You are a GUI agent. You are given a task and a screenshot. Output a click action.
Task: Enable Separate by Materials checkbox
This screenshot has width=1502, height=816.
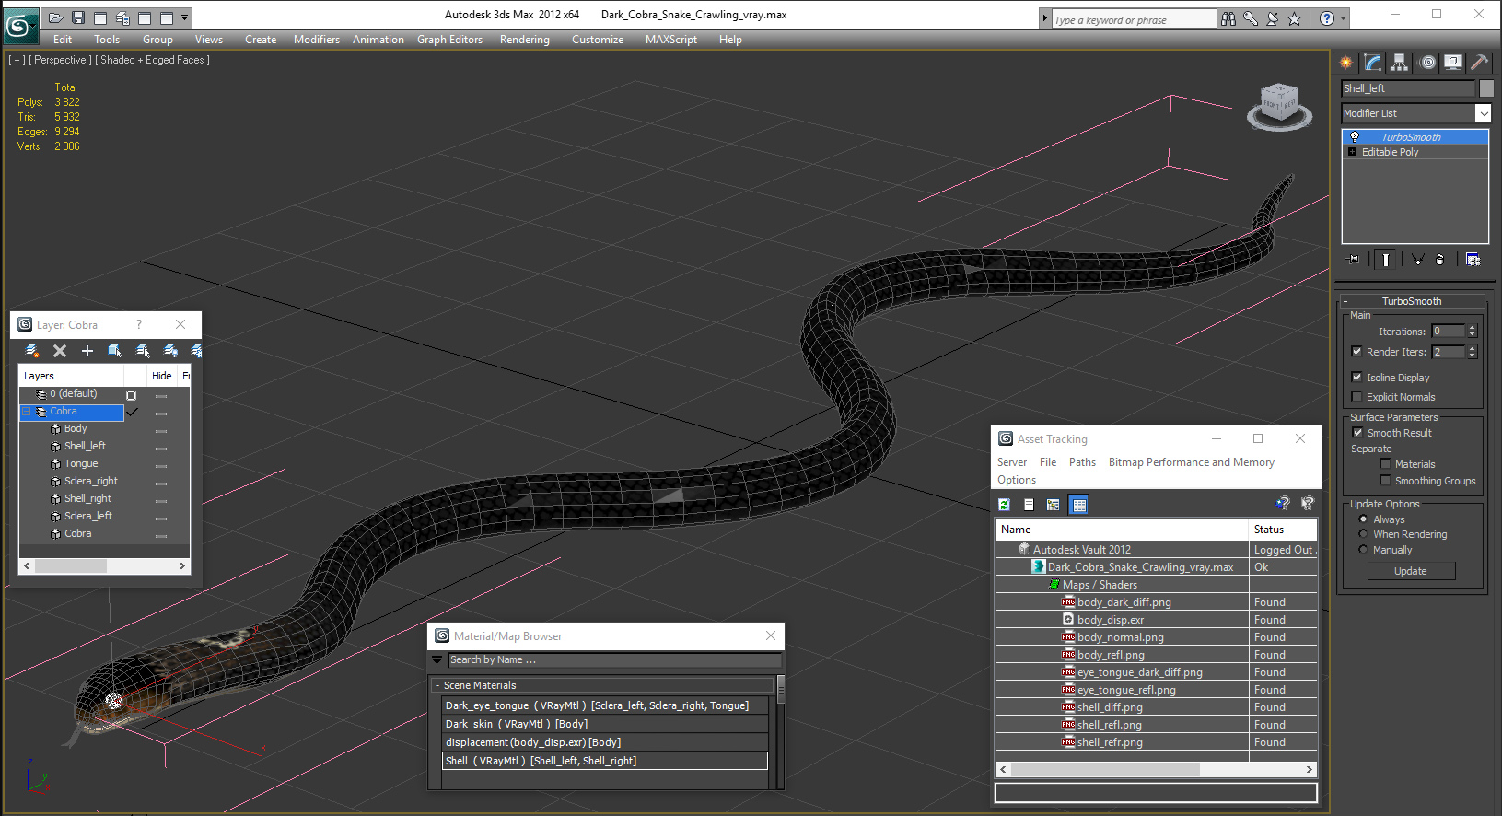(x=1385, y=464)
